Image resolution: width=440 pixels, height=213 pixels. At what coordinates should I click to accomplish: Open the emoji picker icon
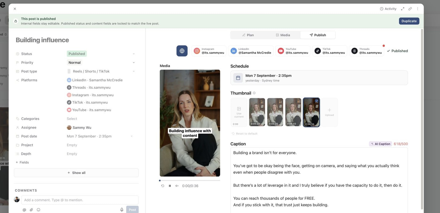(38, 210)
